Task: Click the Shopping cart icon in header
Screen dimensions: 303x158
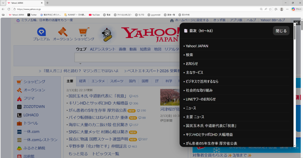Action: pyautogui.click(x=84, y=32)
